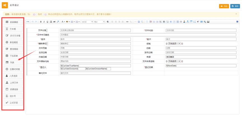This screenshot has height=118, width=242.
Task: Insert an ordered numbered list
Action: [x=72, y=22]
